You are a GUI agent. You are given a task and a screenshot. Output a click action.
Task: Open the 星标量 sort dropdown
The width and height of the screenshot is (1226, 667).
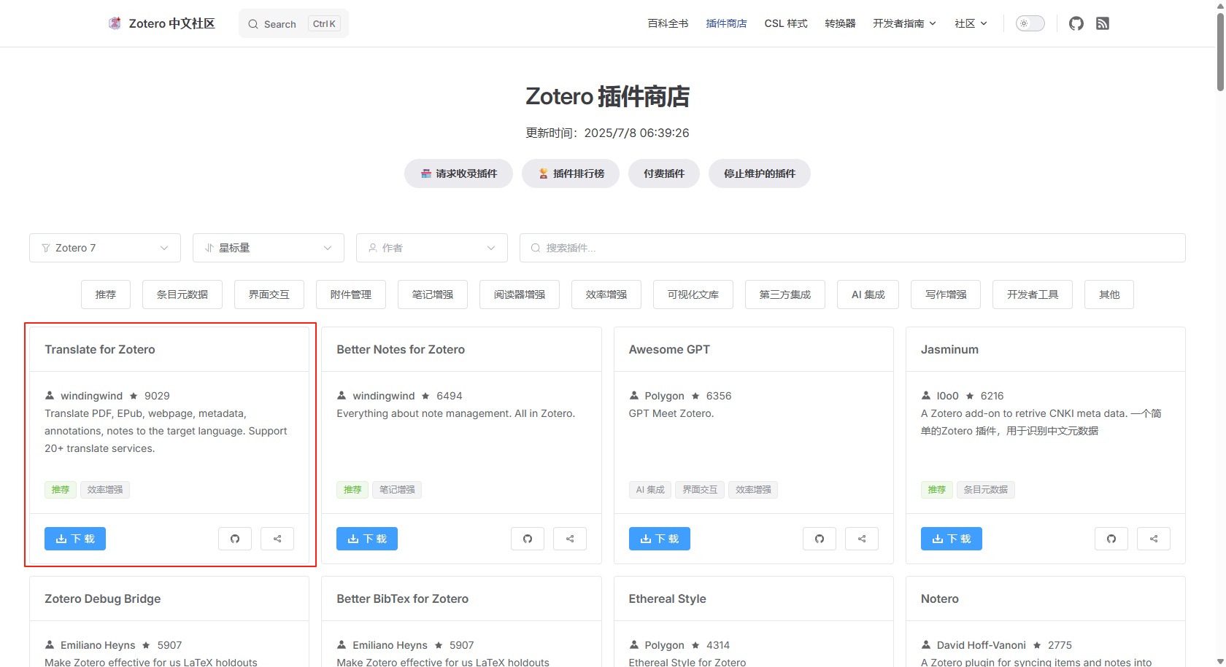coord(268,248)
